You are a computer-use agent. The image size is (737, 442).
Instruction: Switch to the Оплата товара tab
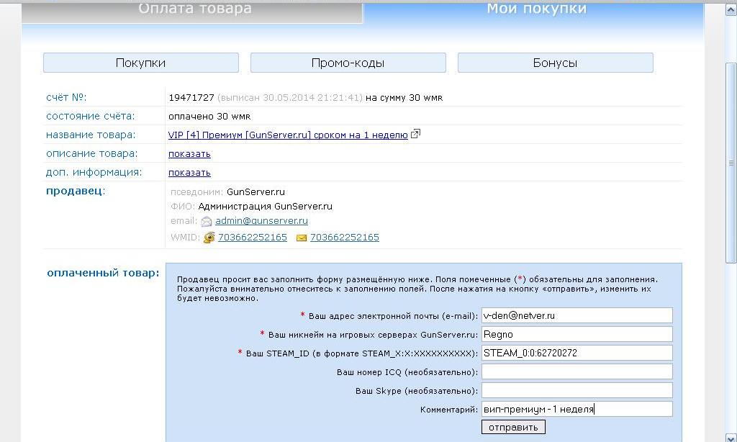[x=194, y=10]
